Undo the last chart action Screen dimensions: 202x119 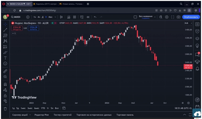click(x=95, y=17)
